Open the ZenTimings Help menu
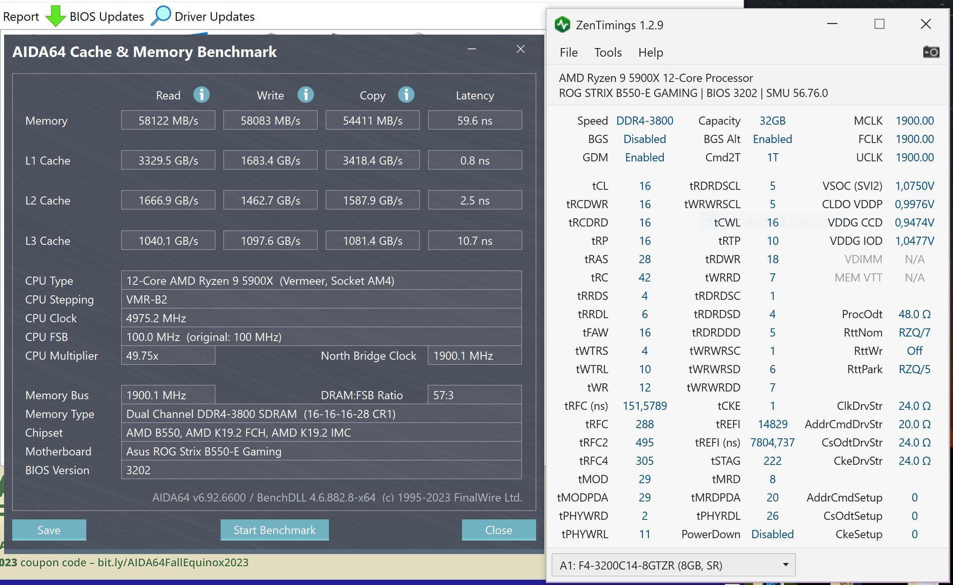Image resolution: width=953 pixels, height=585 pixels. point(651,53)
